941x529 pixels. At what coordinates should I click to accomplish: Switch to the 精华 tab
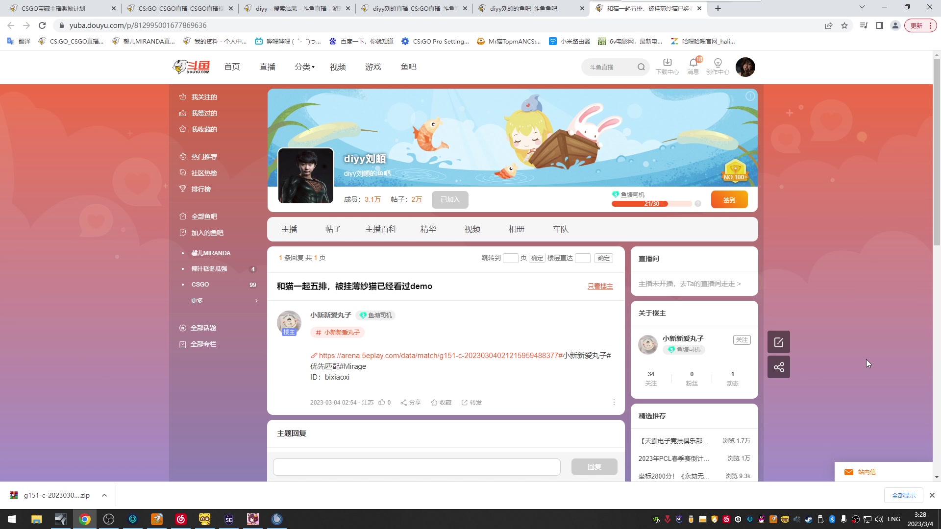click(x=428, y=229)
